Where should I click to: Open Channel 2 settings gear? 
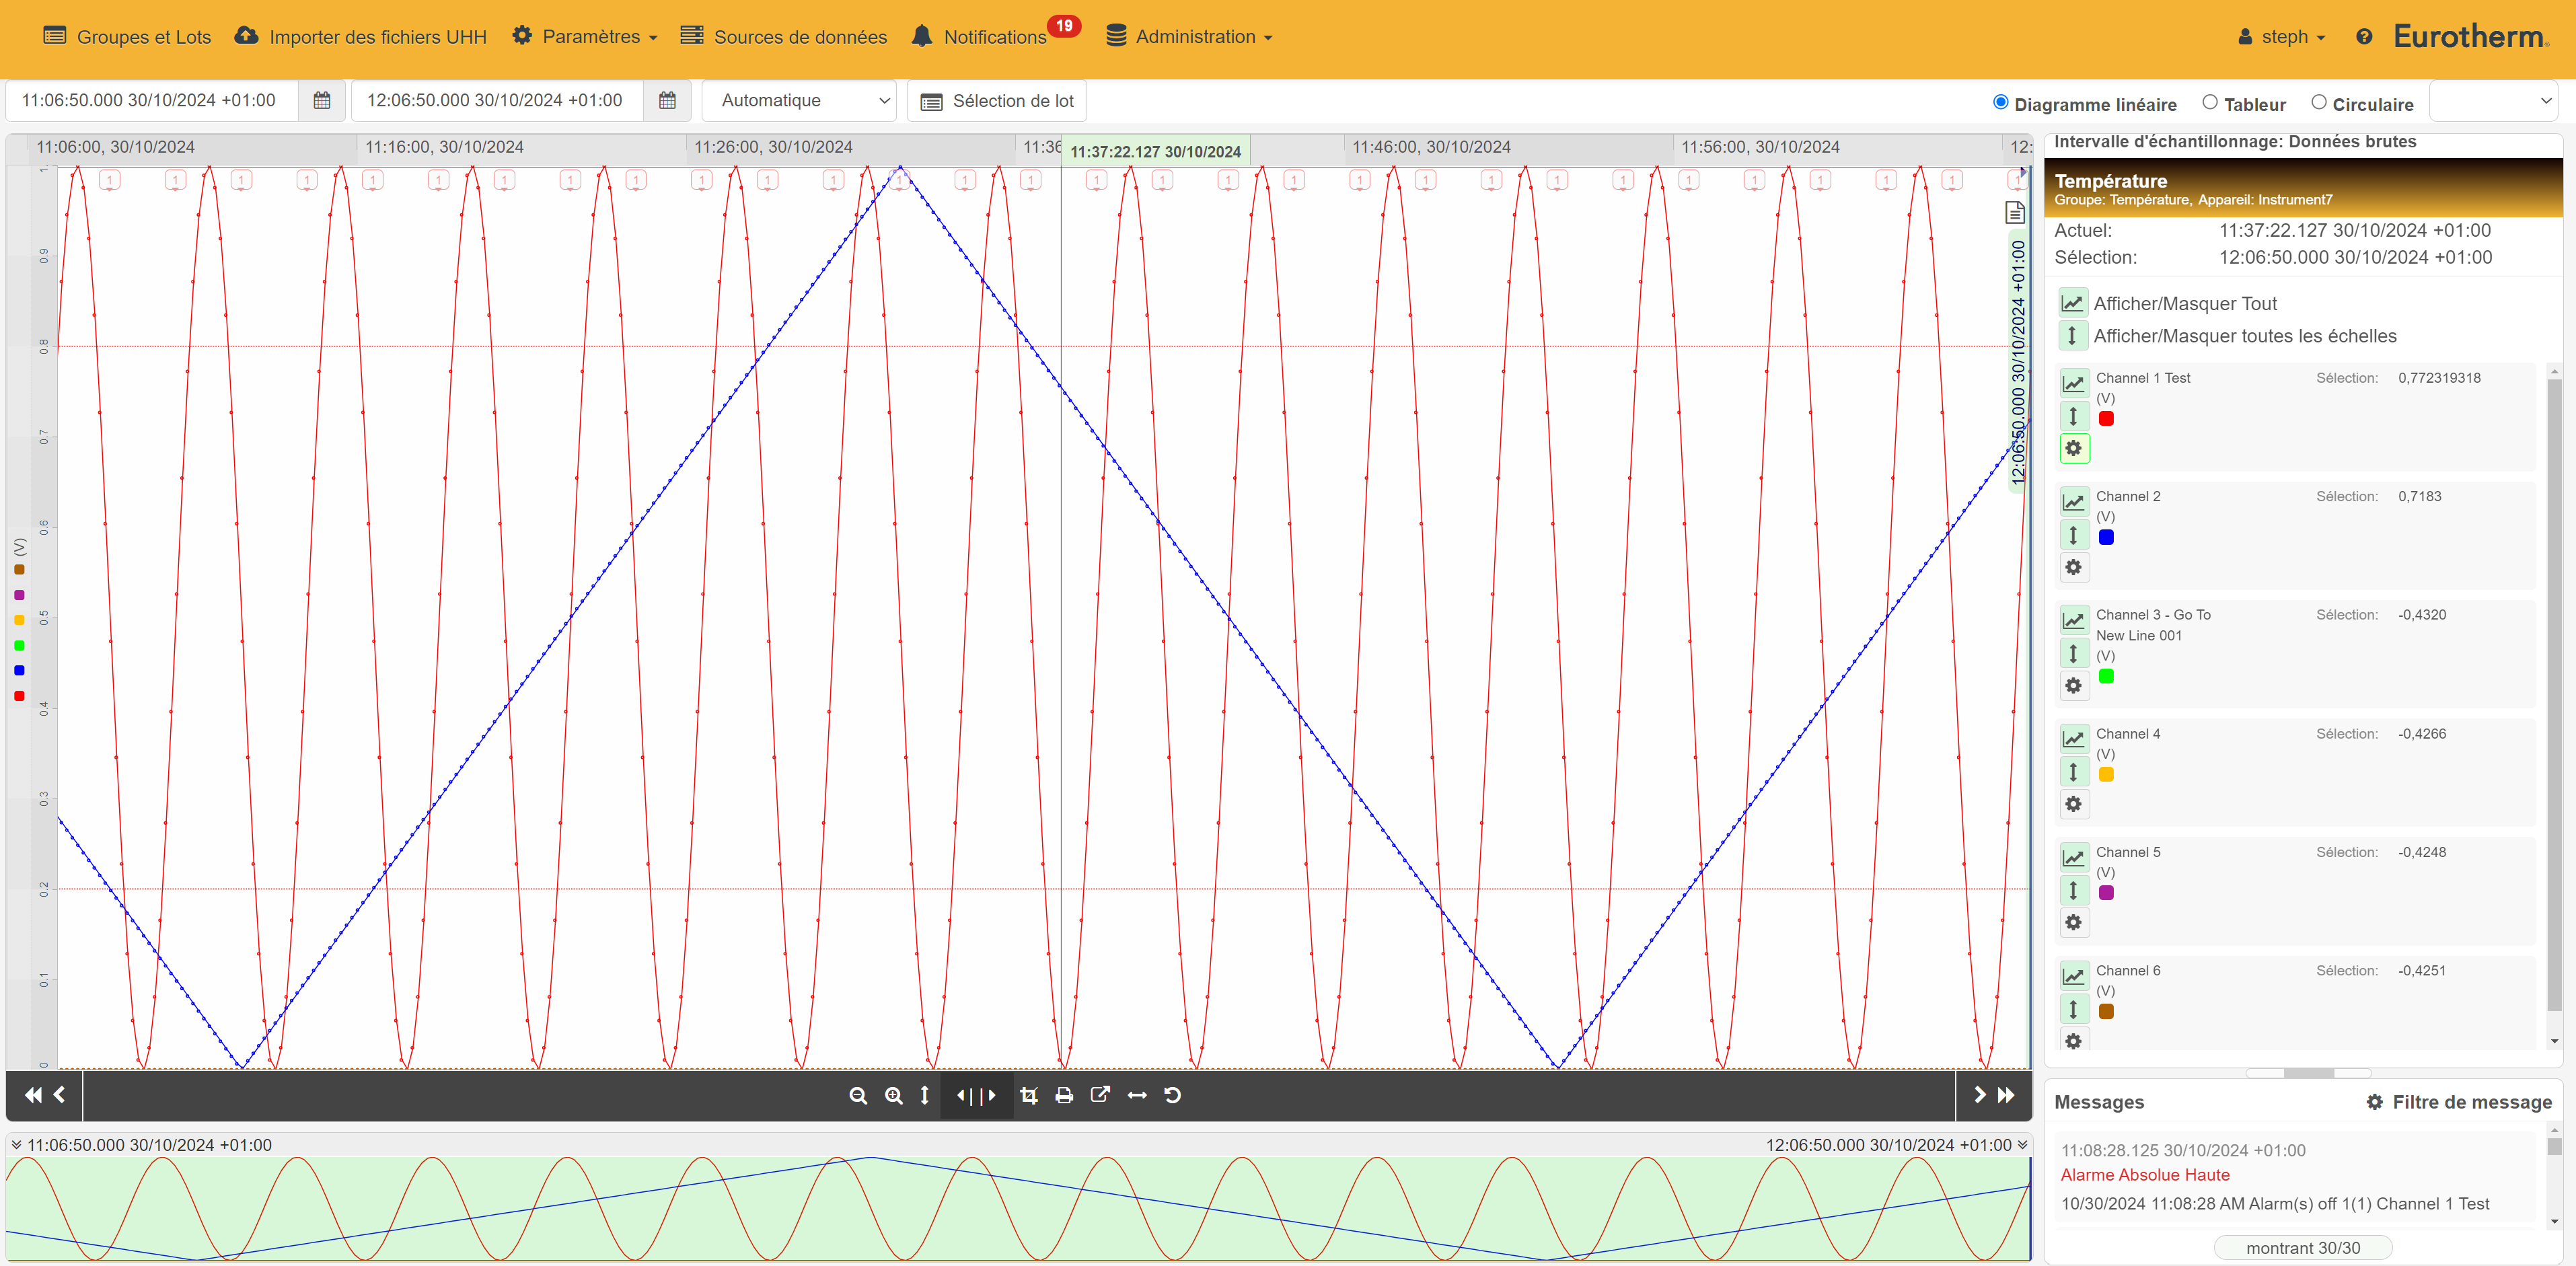click(2073, 567)
